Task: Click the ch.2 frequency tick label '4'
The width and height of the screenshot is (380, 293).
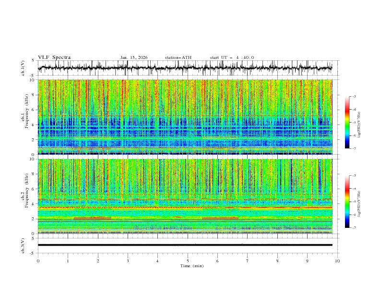Action: click(34, 204)
